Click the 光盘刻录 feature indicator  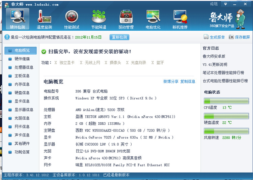coord(136,63)
